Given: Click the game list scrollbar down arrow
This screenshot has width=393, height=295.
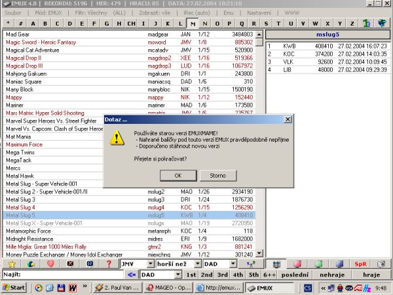Looking at the screenshot, I should point(259,253).
